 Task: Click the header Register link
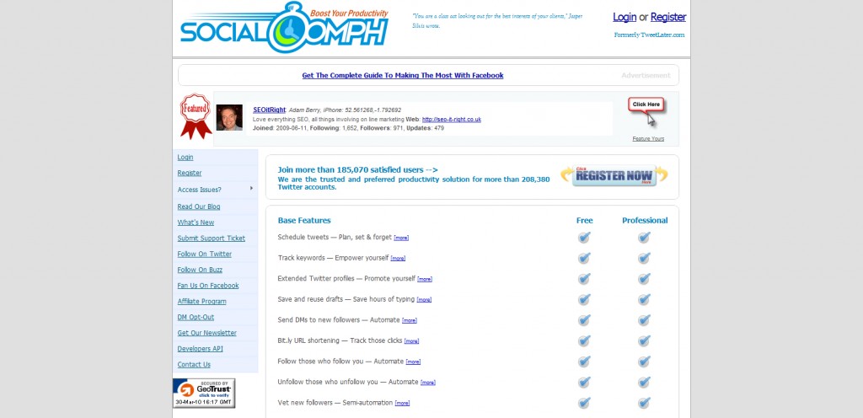pos(668,17)
